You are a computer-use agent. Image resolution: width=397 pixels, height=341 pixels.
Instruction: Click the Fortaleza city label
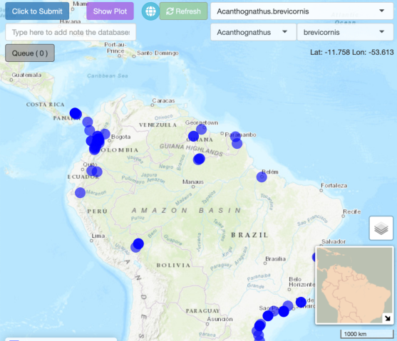click(334, 185)
